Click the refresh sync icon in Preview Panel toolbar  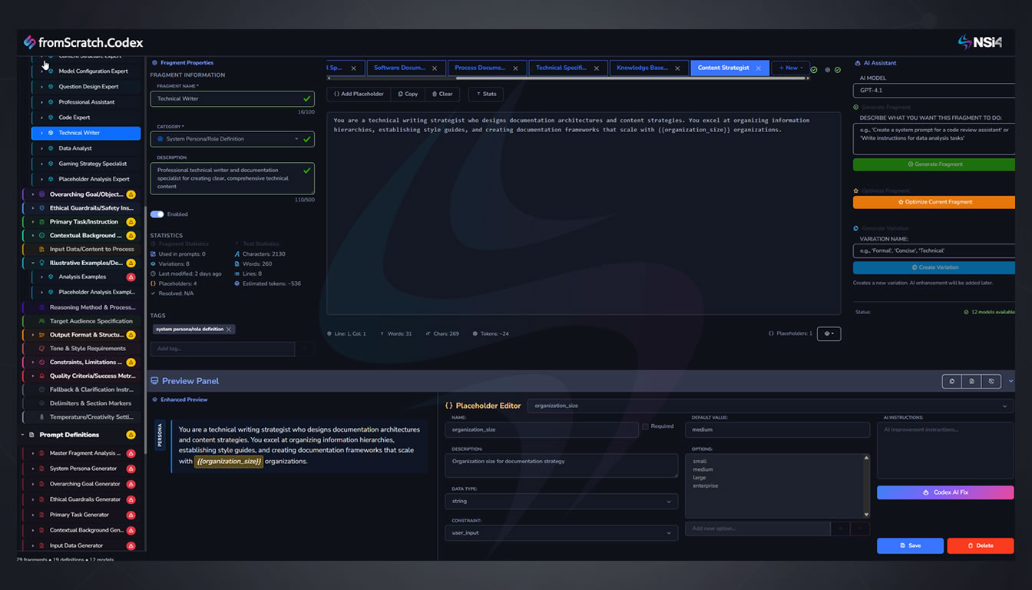pos(991,381)
